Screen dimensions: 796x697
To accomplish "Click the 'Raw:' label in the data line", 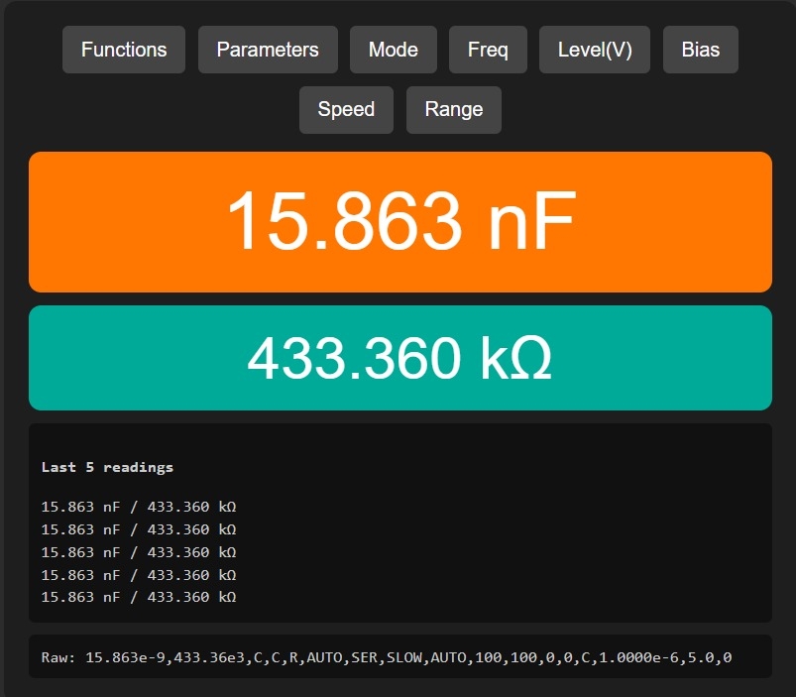I will coord(59,657).
